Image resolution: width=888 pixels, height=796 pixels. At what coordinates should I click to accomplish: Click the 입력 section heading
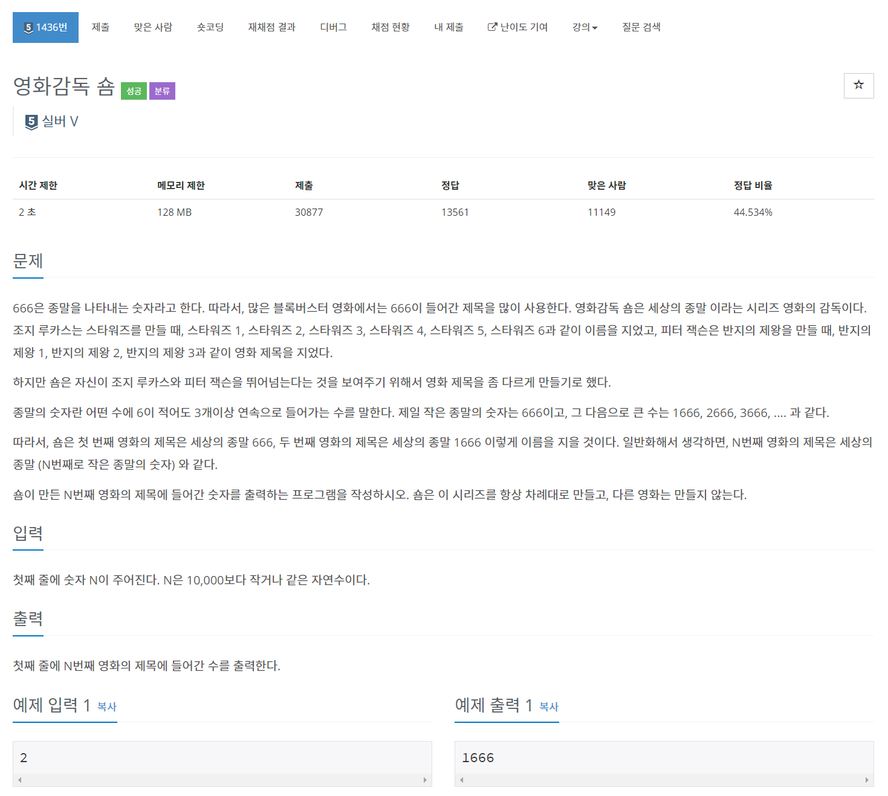coord(28,533)
